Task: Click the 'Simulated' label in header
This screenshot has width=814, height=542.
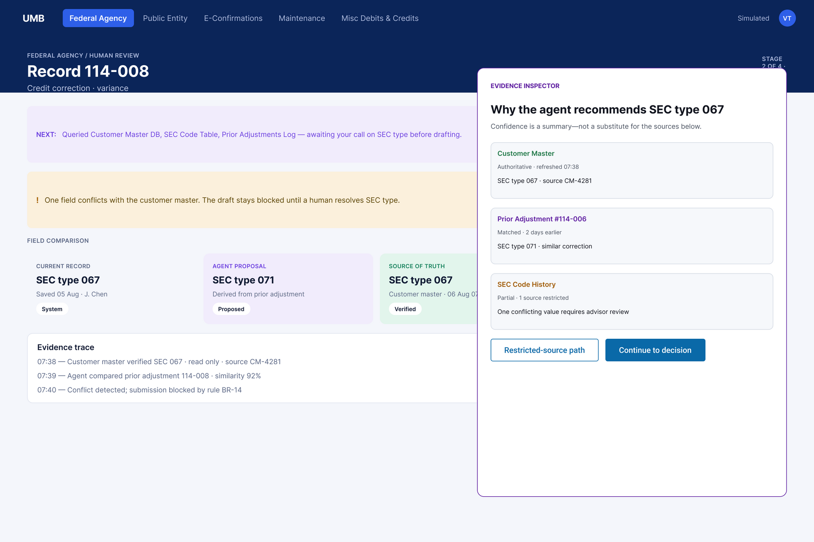Action: (753, 18)
